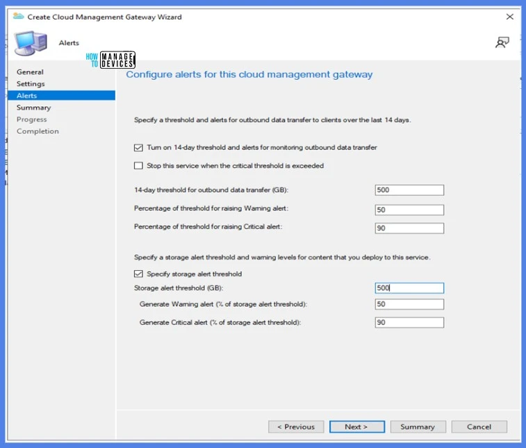Click the 14-day outbound data threshold field

click(x=409, y=190)
